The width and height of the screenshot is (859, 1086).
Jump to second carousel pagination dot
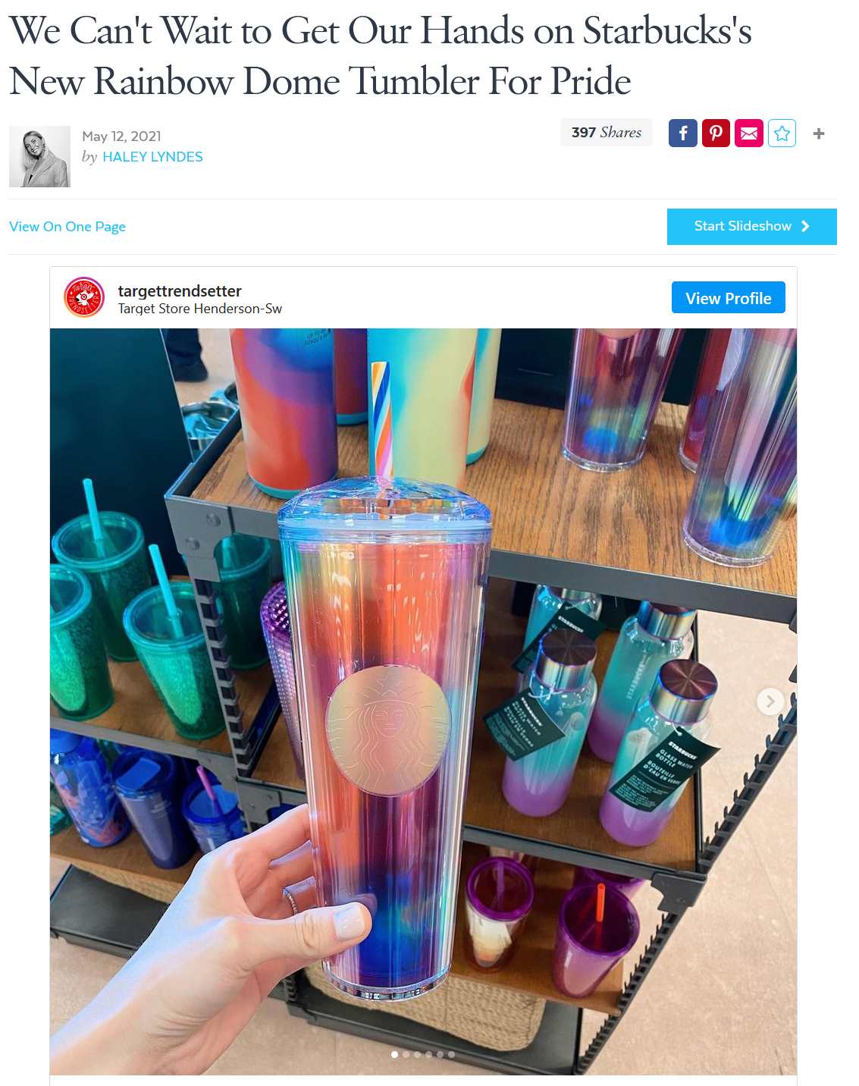[x=406, y=1054]
